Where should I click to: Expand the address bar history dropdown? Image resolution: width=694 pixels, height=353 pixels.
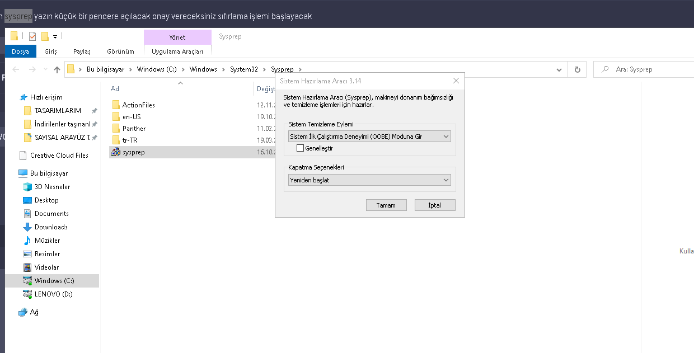[x=559, y=69]
